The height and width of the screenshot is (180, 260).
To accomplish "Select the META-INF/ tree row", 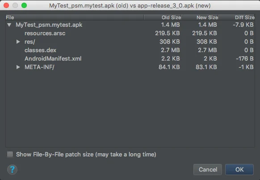I will tap(130, 67).
